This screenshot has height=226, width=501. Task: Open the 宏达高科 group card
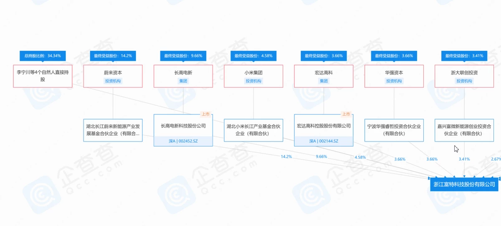(x=324, y=76)
